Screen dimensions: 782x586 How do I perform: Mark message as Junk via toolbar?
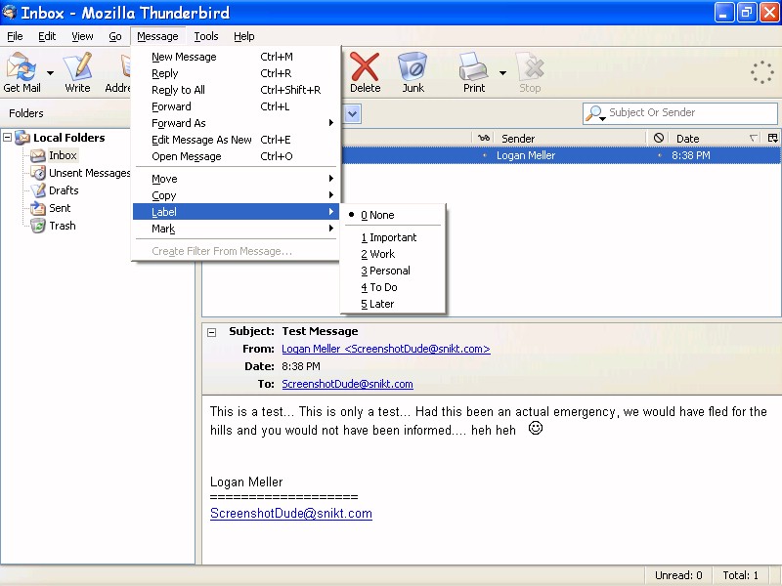(413, 66)
